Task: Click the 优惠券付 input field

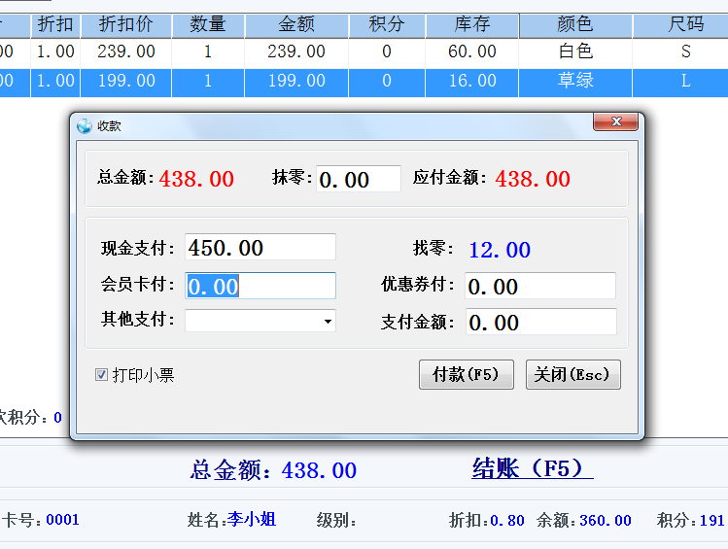Action: coord(539,286)
